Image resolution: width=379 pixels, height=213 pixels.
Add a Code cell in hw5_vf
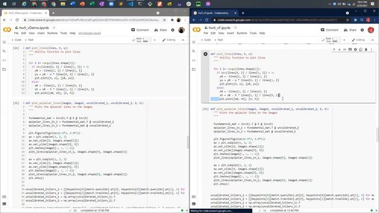(x=206, y=40)
